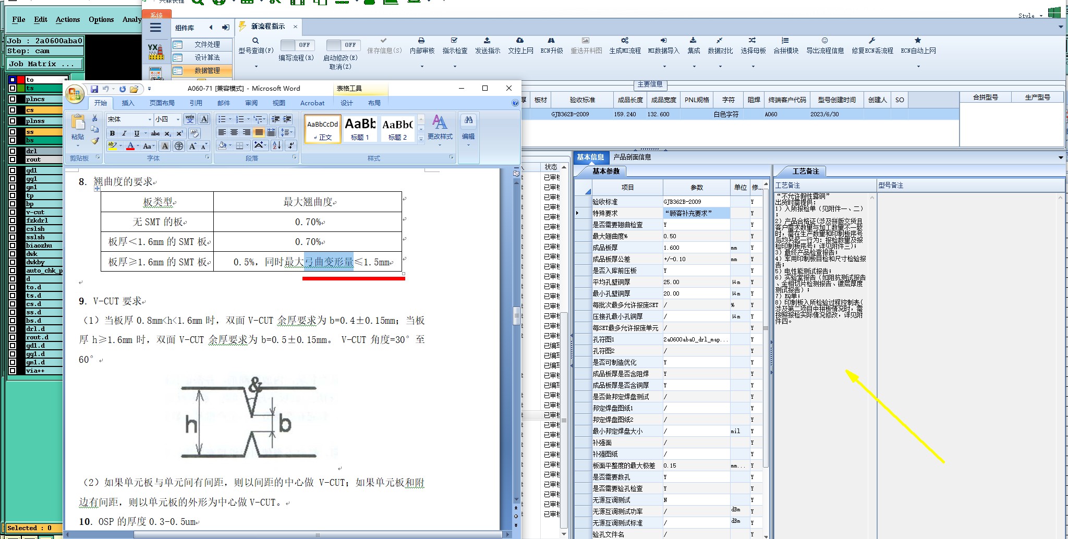Check the box for the cs layer
Viewport: 1068px width, 539px height.
[13, 110]
